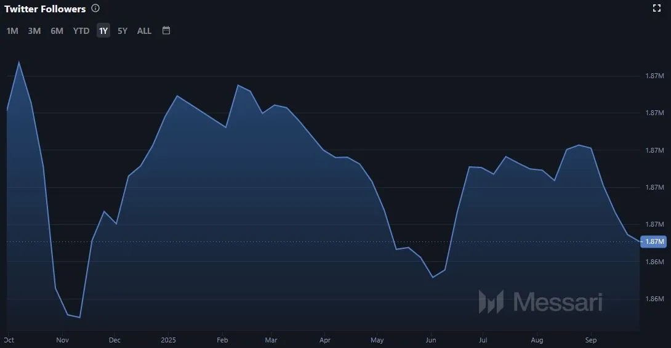The height and width of the screenshot is (348, 671).
Task: Switch to the 3M time range
Action: click(34, 31)
